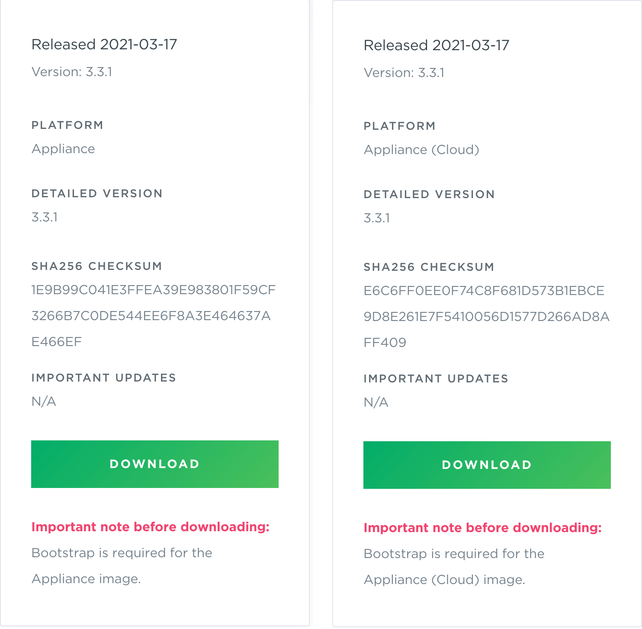Click the checksum line ending FF409
Screen dimensions: 642x629
(385, 343)
